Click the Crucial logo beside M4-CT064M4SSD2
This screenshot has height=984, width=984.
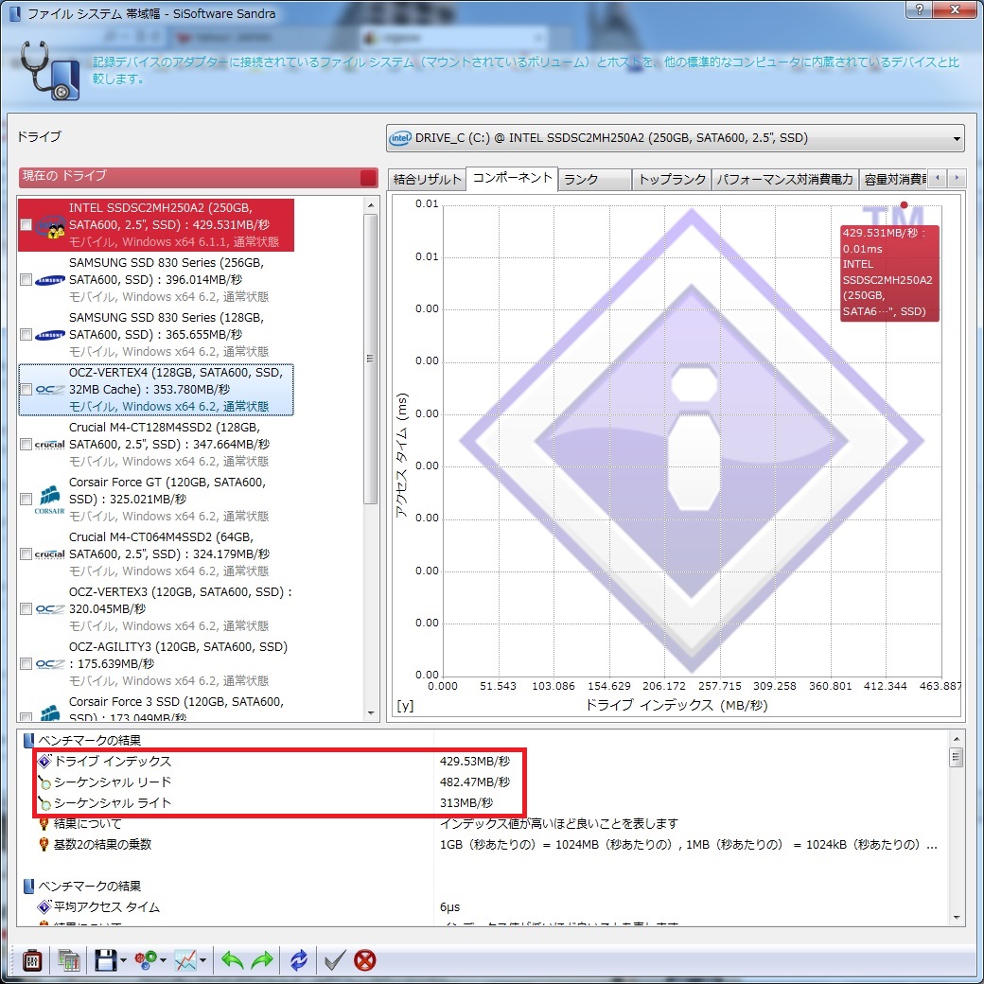(49, 554)
